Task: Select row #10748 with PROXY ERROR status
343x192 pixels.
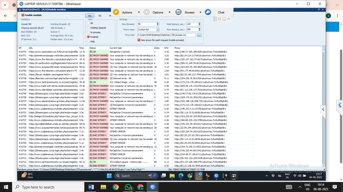Action: pos(136,78)
